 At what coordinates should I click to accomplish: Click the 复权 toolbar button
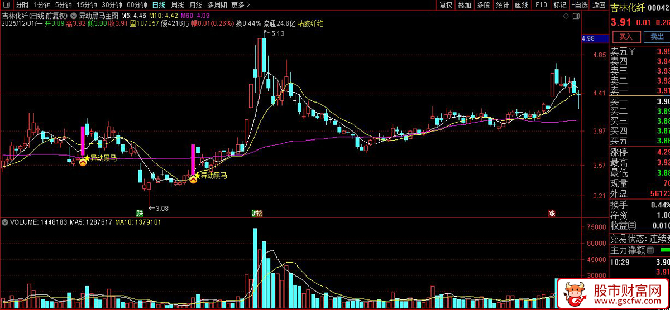(x=446, y=5)
